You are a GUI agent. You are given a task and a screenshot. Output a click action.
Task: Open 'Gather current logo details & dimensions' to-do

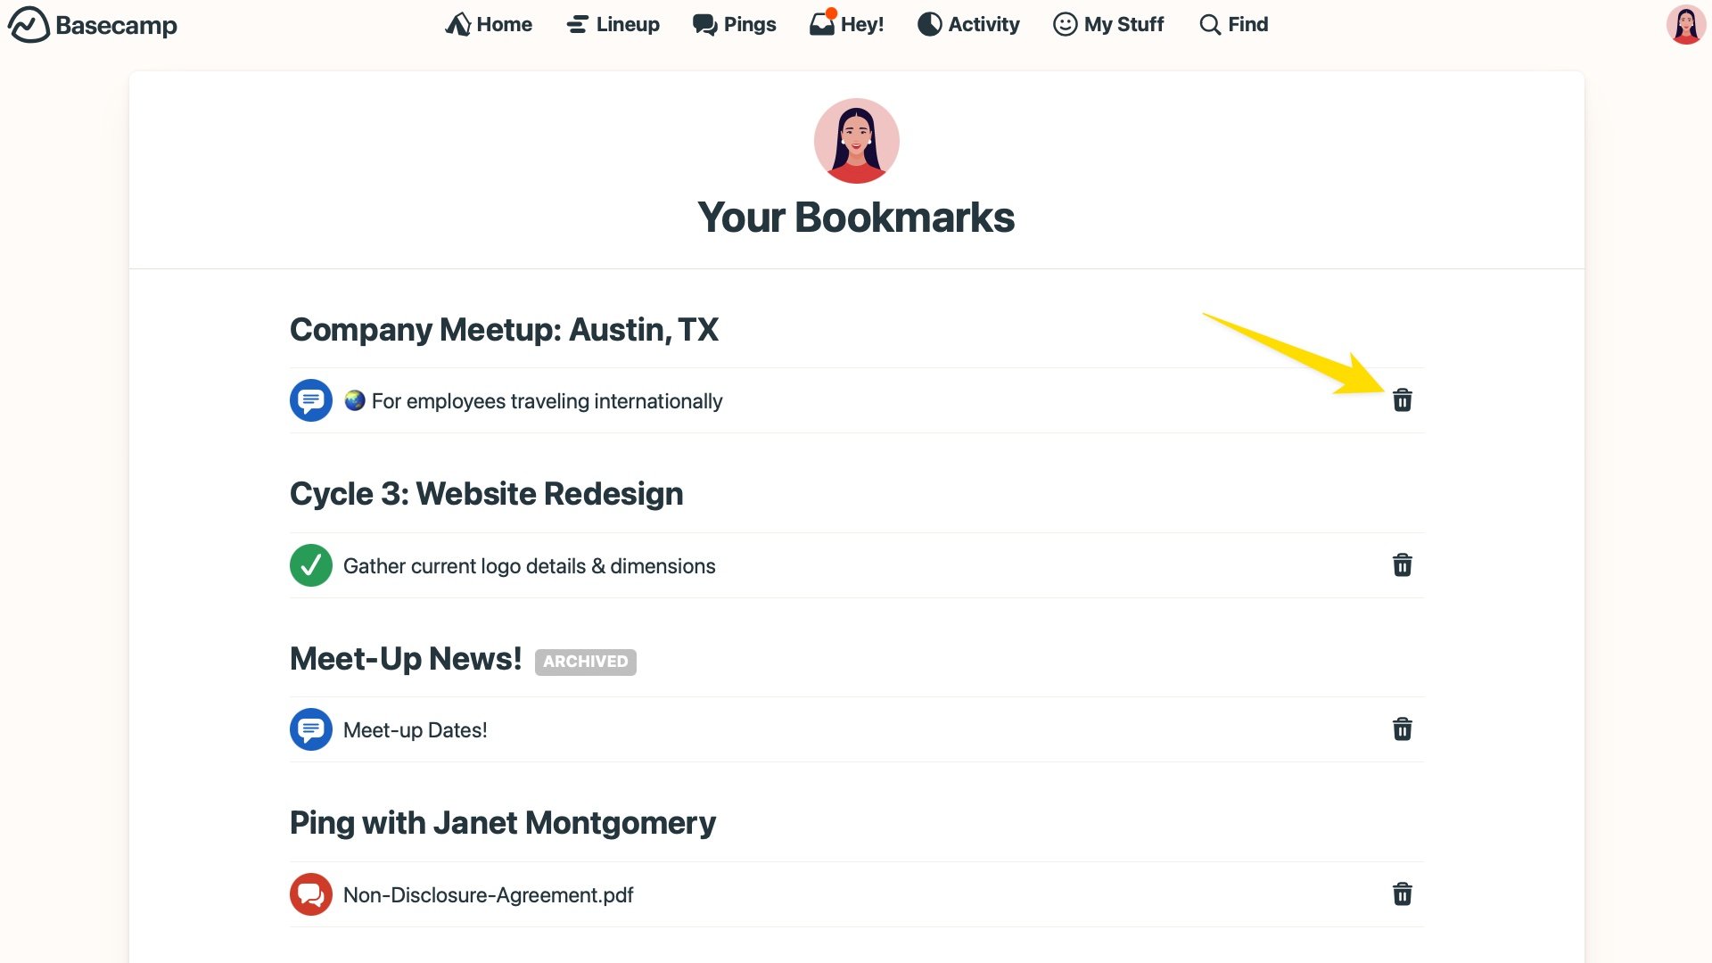(x=529, y=566)
